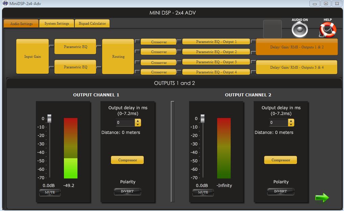Image resolution: width=344 pixels, height=211 pixels.
Task: Open Parametric EQ - Output 2
Action: pyautogui.click(x=216, y=52)
